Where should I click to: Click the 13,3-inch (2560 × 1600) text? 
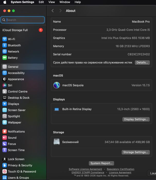[x=133, y=109]
